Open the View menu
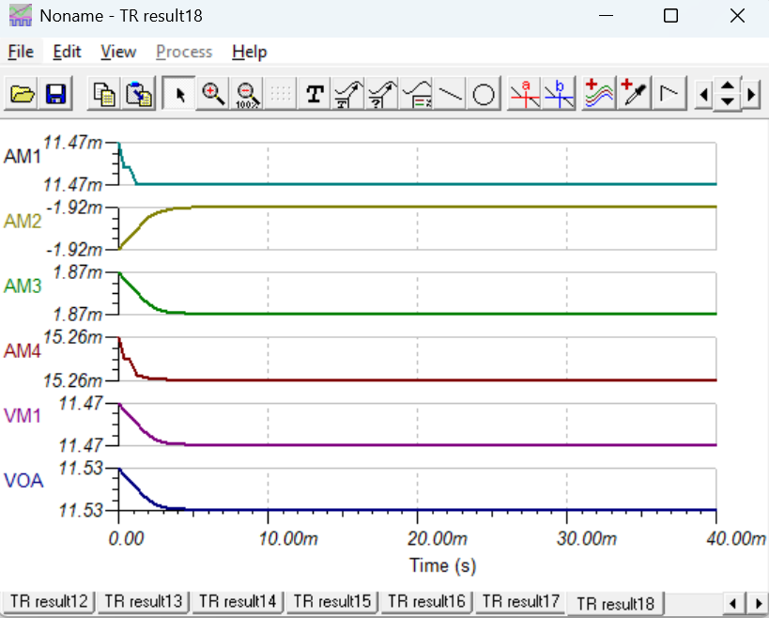 118,52
